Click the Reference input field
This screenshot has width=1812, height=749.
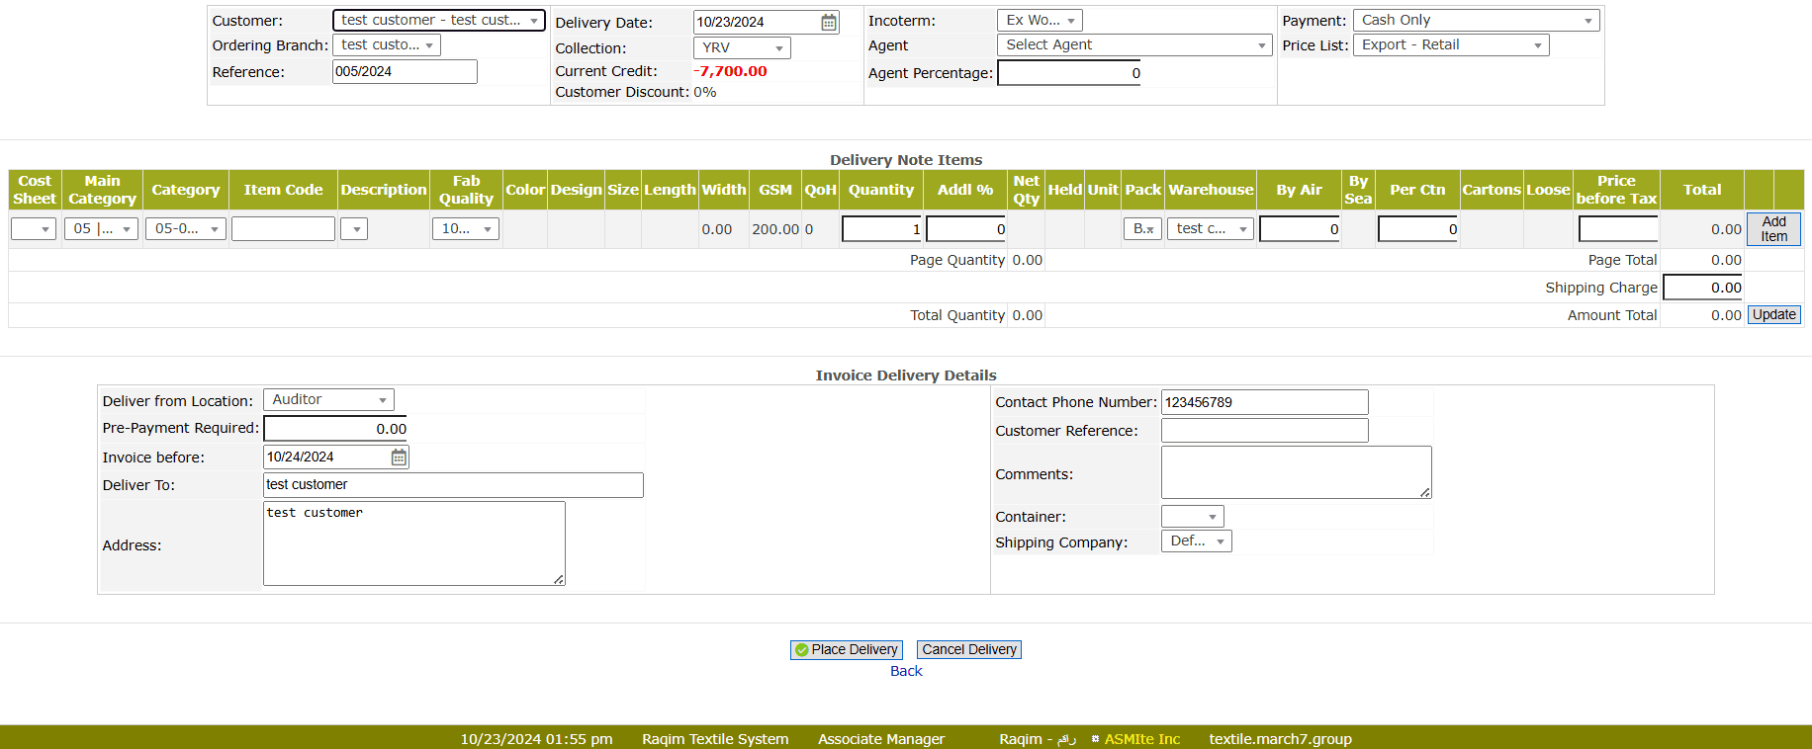pos(405,71)
